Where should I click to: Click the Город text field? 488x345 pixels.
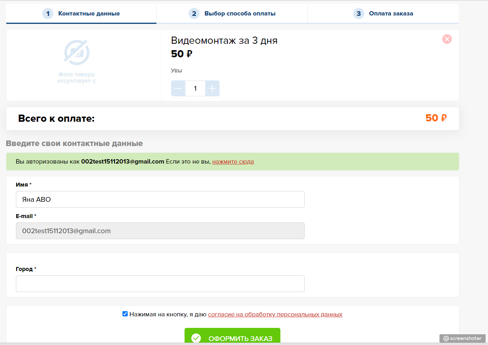(x=160, y=284)
